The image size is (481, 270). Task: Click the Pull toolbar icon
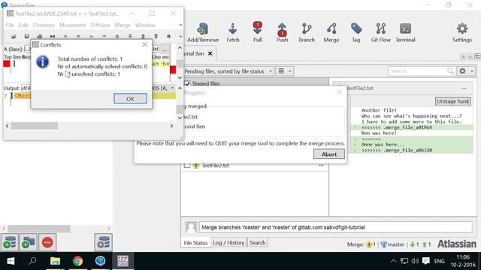[257, 32]
